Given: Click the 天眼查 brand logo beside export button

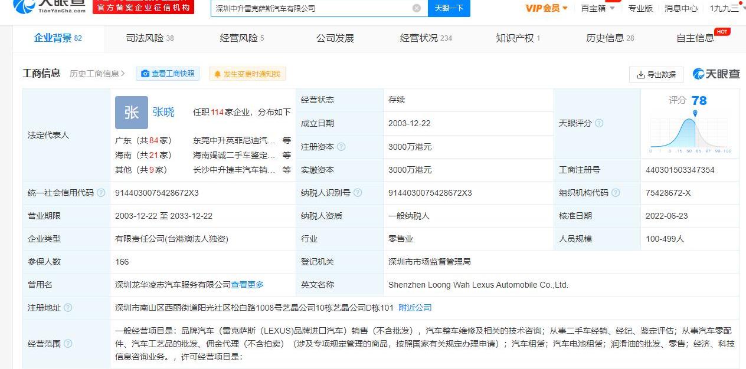Looking at the screenshot, I should click(x=716, y=74).
